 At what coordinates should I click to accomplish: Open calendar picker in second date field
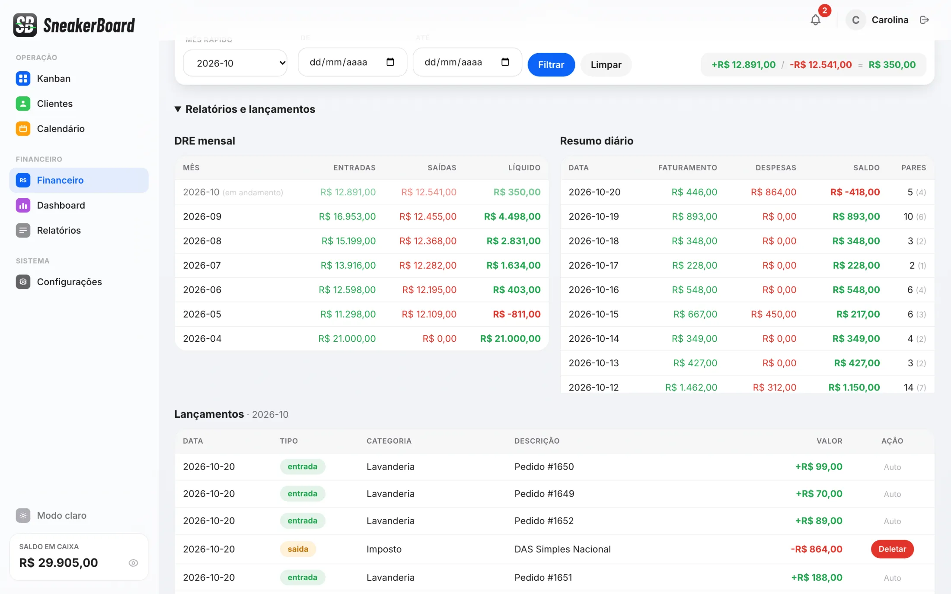pyautogui.click(x=505, y=62)
